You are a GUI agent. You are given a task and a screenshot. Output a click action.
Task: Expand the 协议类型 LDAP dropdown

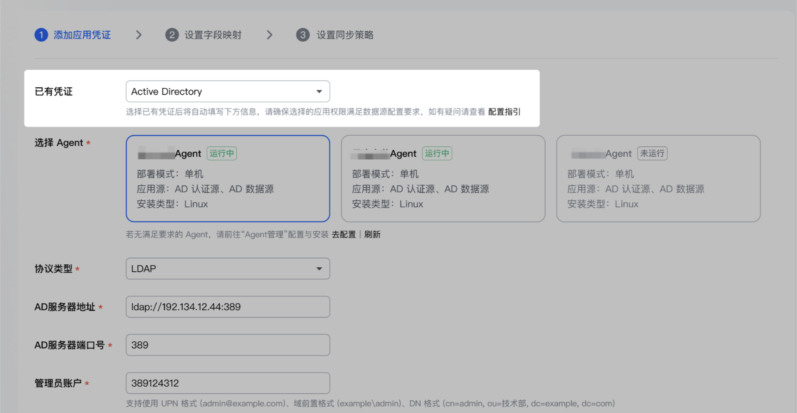228,269
